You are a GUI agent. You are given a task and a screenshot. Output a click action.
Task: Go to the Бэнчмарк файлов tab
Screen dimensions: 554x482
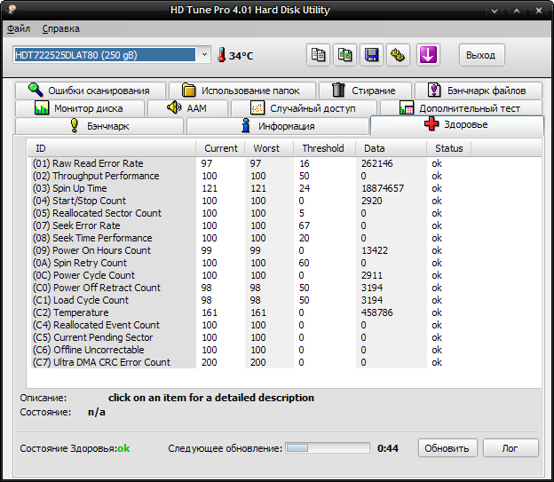[481, 90]
